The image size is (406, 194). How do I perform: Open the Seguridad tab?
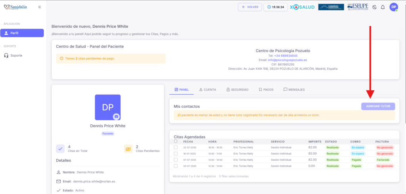point(237,90)
